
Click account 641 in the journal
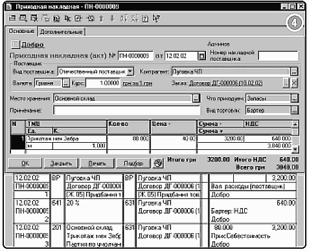coord(56,203)
